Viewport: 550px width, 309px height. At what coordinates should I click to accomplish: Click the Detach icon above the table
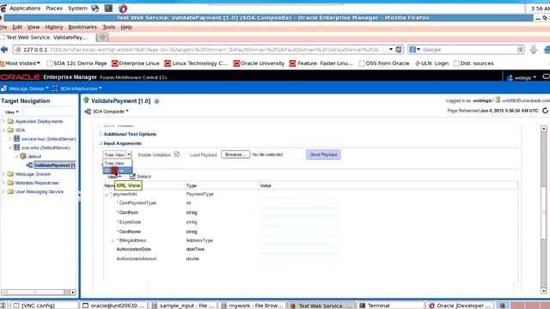pyautogui.click(x=132, y=176)
